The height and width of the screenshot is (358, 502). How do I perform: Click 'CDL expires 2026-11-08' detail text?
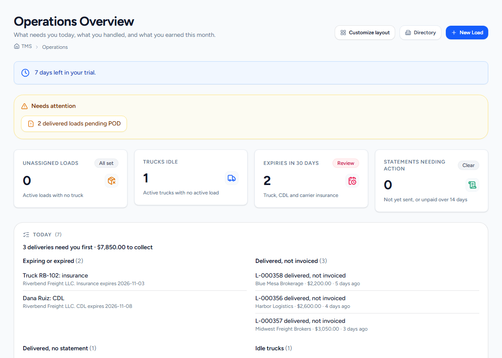tap(104, 306)
